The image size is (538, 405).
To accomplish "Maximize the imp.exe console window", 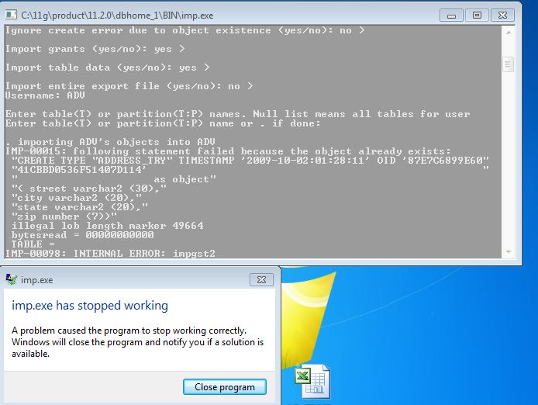I will coord(477,16).
